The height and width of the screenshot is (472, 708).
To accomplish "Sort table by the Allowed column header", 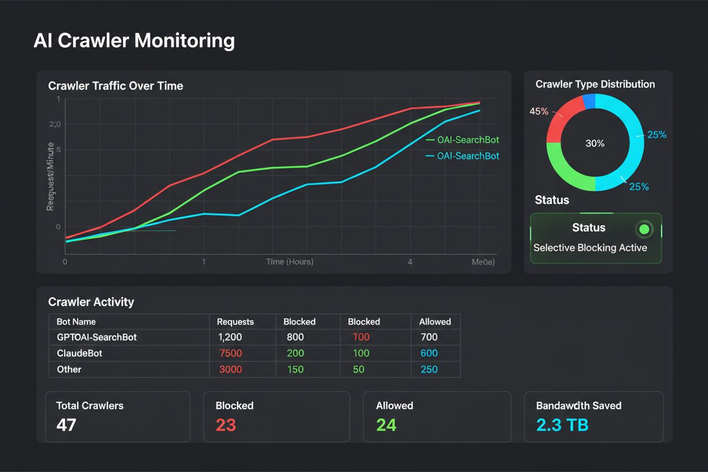I will [x=435, y=322].
